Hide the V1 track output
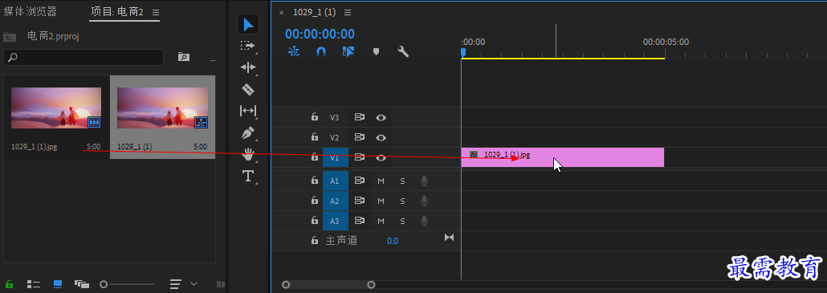This screenshot has height=293, width=827. 381,157
